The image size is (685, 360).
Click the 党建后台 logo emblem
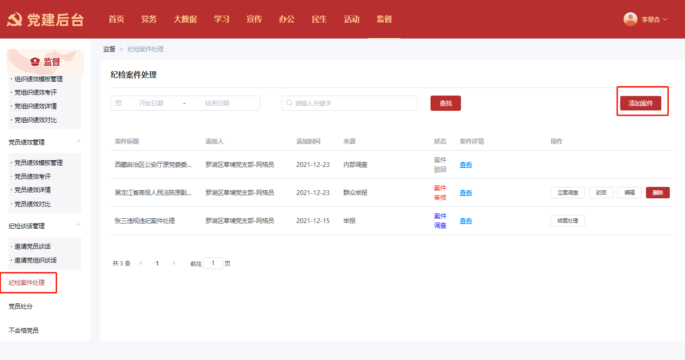(15, 19)
